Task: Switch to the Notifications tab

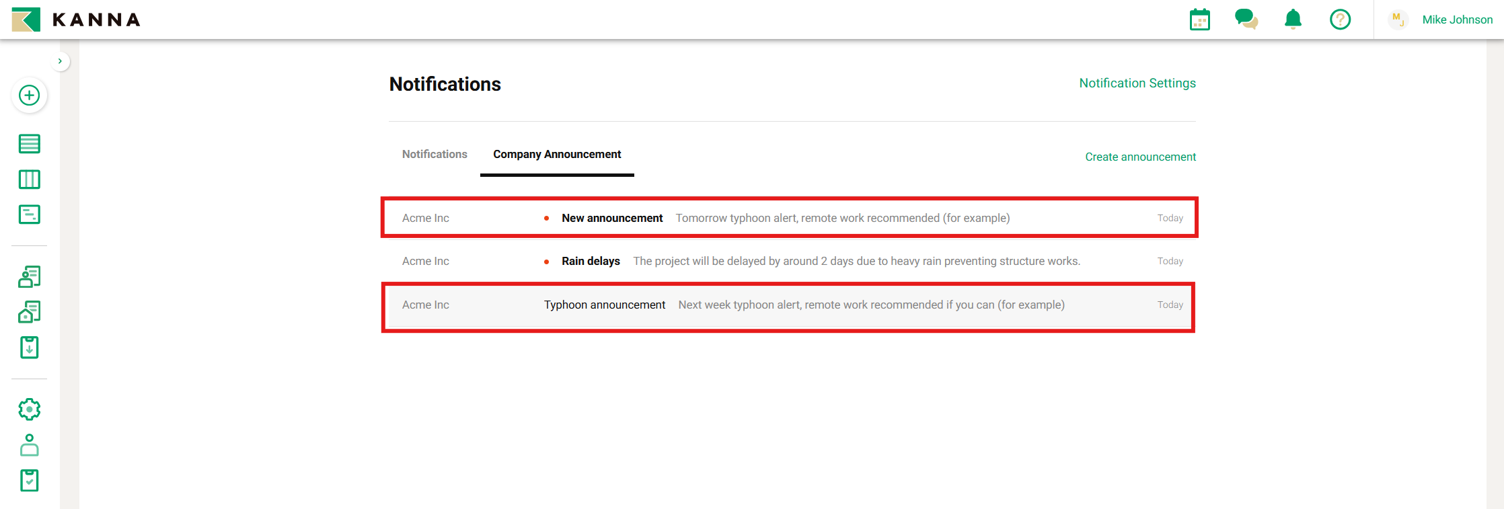Action: point(435,154)
